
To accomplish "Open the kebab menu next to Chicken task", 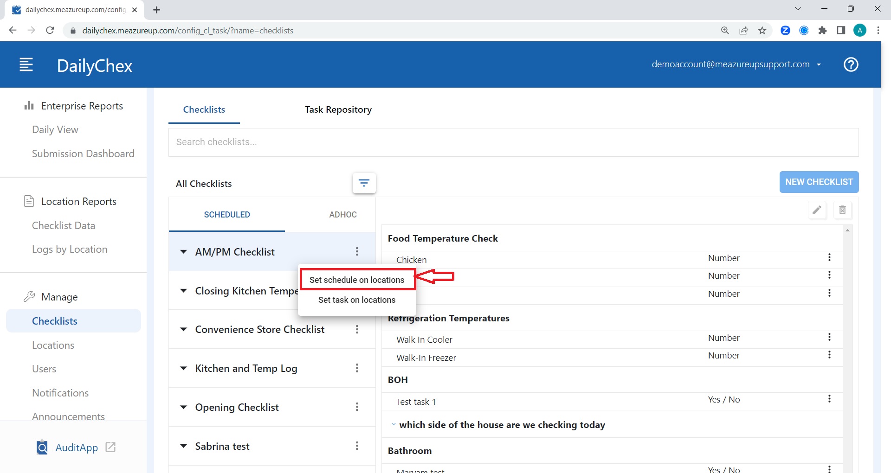I will (x=829, y=258).
